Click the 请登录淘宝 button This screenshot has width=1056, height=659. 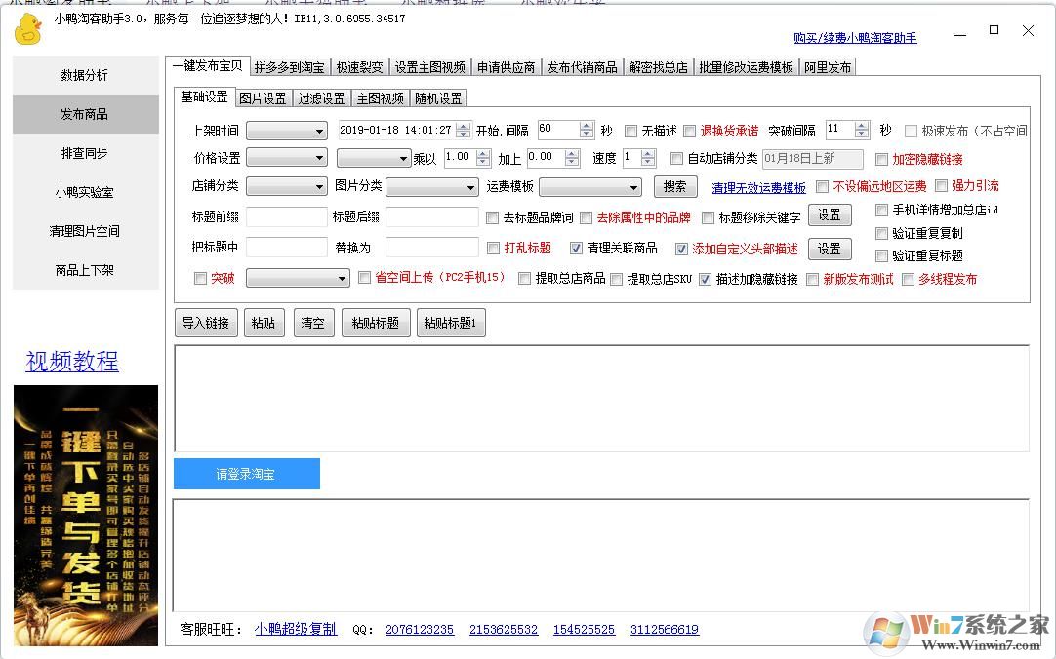[x=247, y=474]
